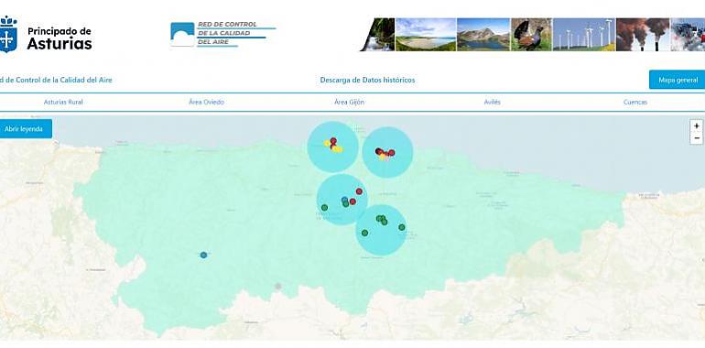This screenshot has height=348, width=705.
Task: Open Descarga de Datos históricos link
Action: coord(367,80)
